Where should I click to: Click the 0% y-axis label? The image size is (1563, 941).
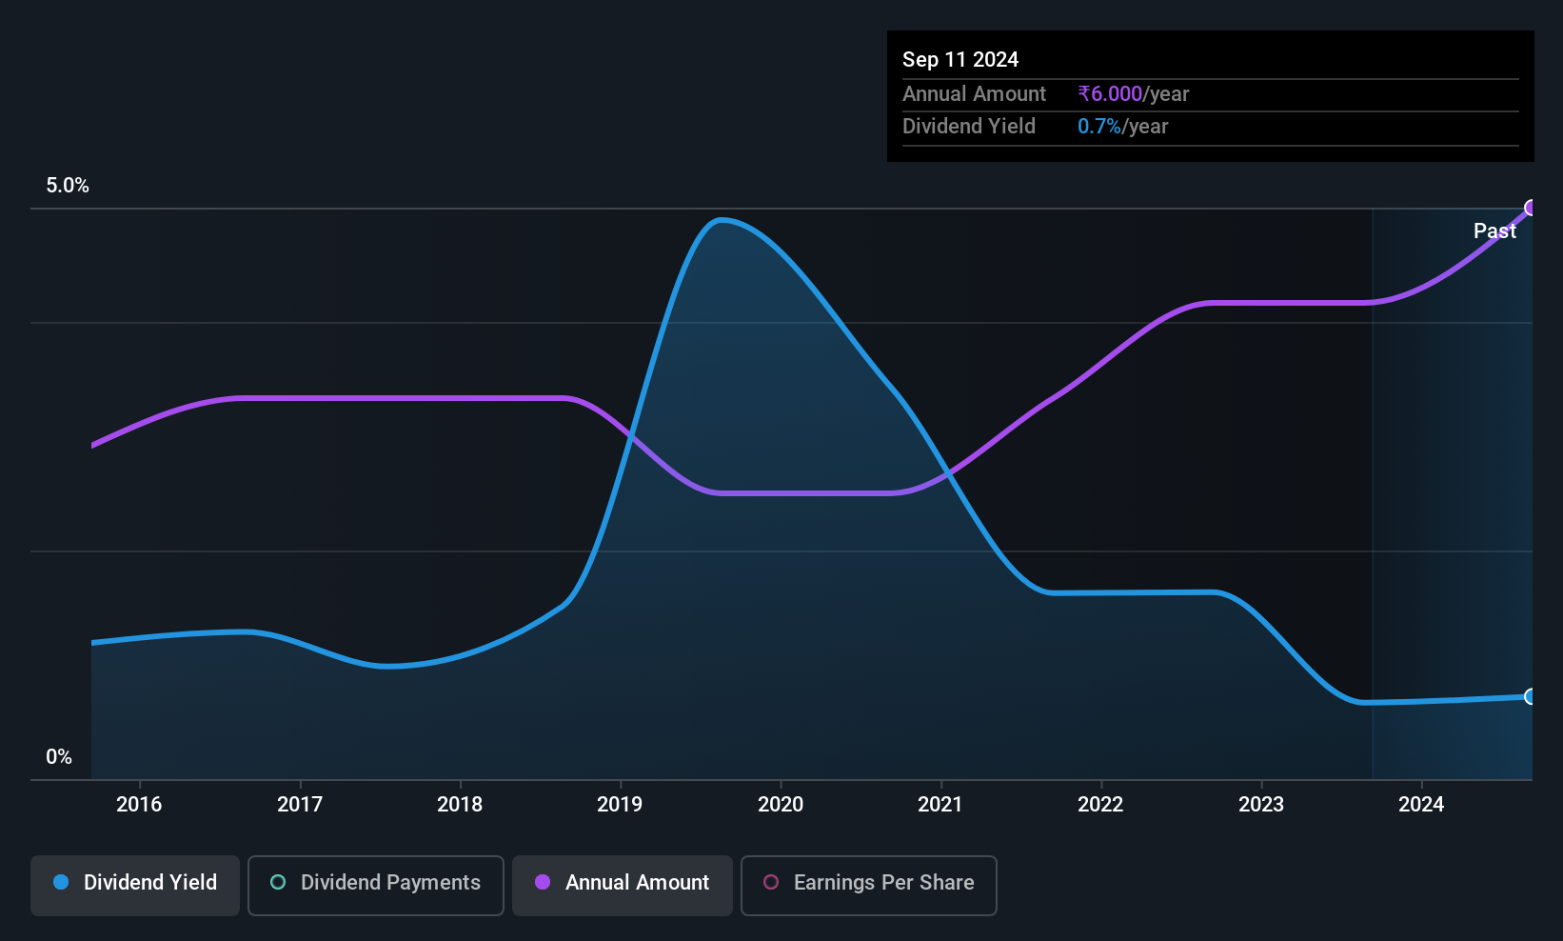(x=59, y=757)
